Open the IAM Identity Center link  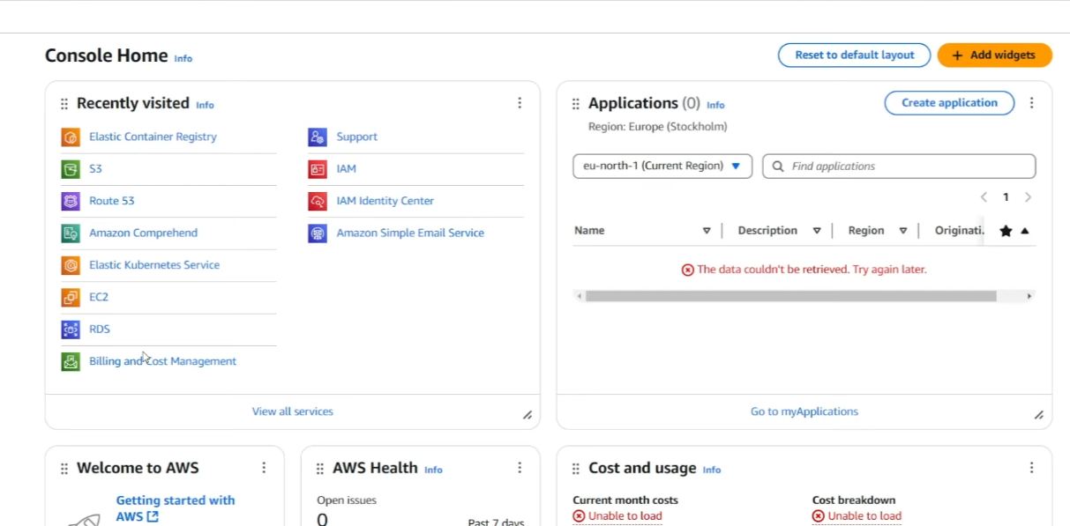pos(385,201)
